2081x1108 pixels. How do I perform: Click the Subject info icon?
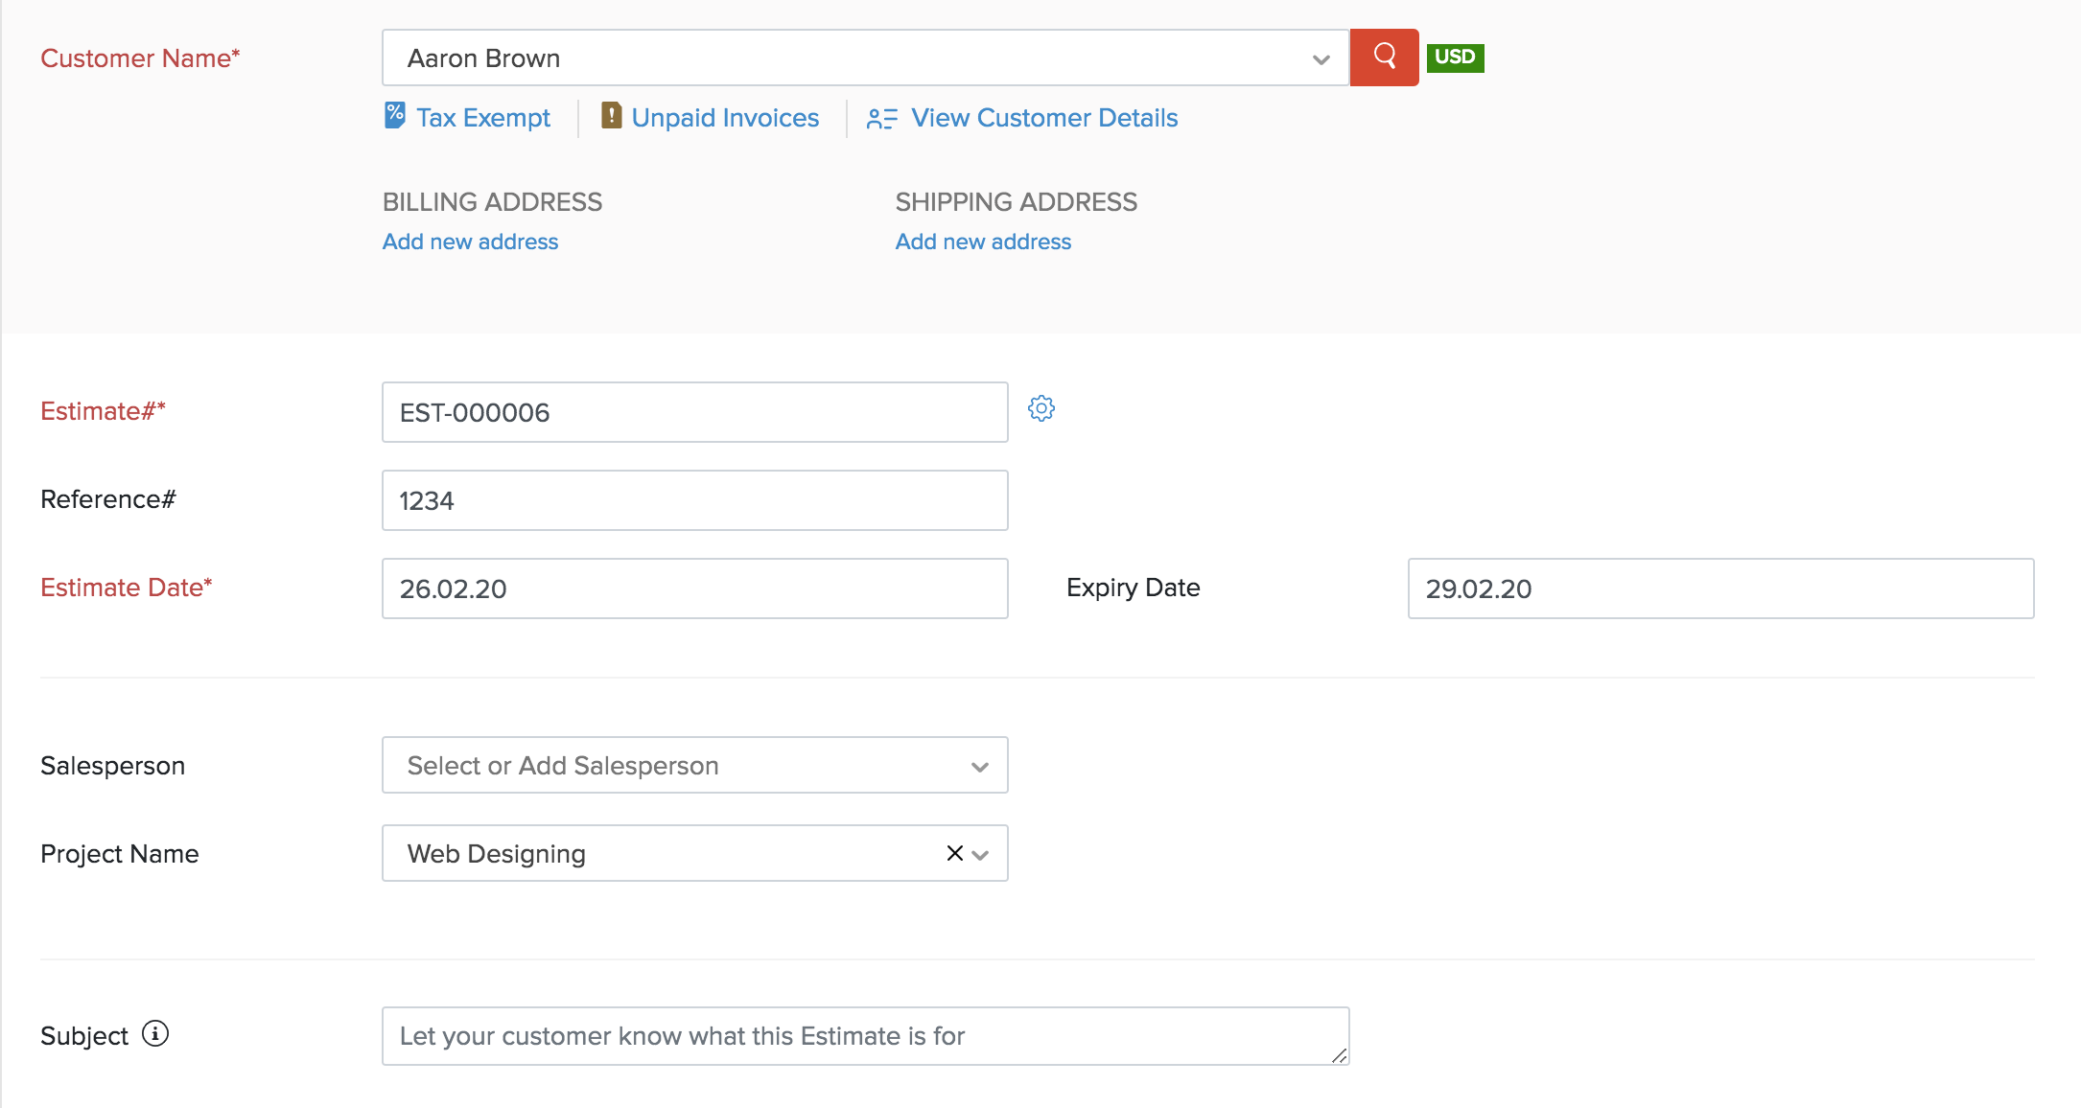155,1034
